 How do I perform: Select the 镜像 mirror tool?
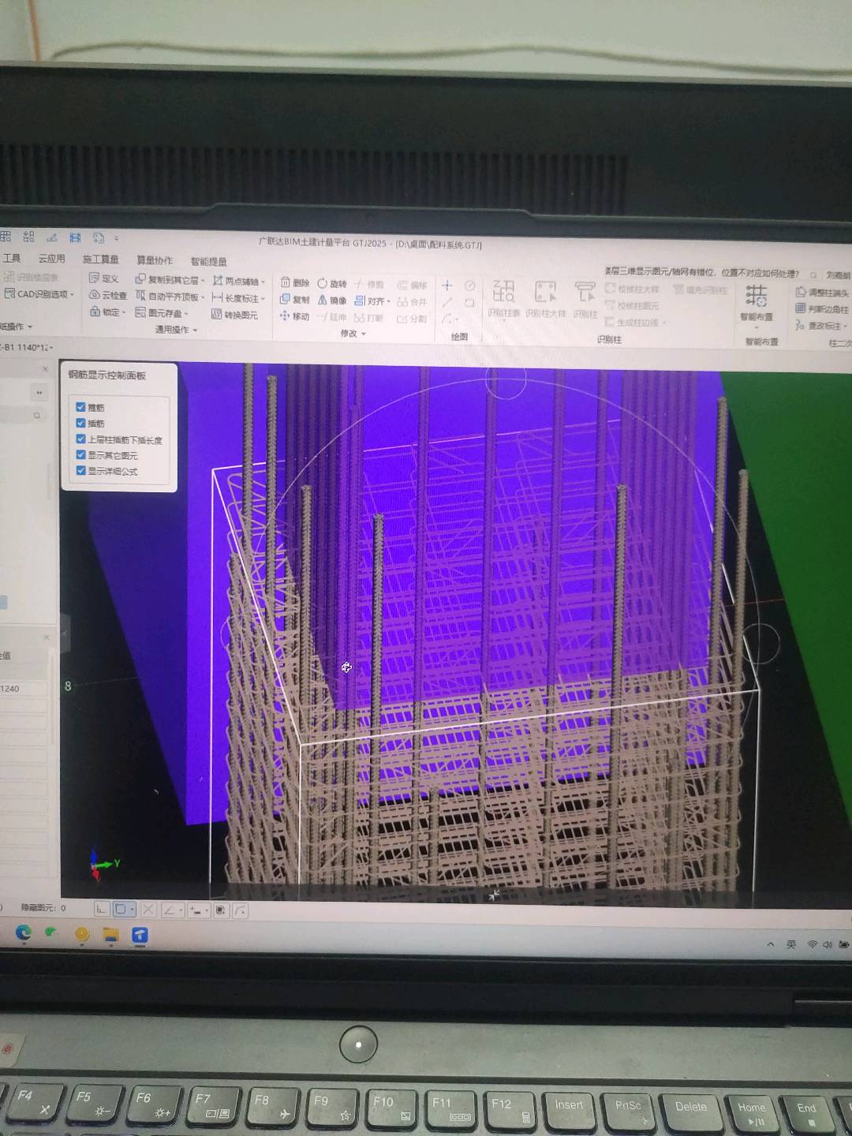click(332, 301)
